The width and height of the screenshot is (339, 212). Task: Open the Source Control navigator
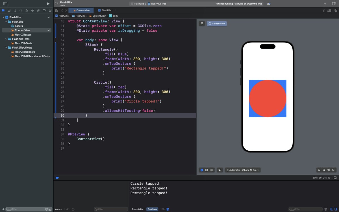point(9,10)
